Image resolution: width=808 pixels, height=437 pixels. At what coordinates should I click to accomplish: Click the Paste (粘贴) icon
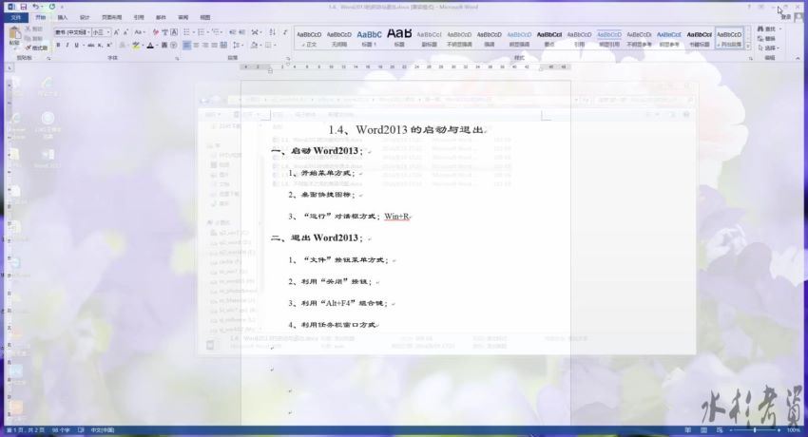(14, 35)
